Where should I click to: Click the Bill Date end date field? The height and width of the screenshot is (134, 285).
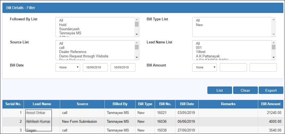coord(123,67)
